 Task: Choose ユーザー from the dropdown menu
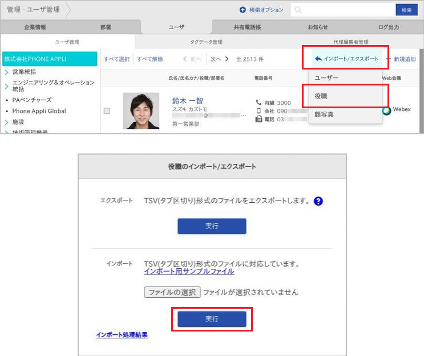point(345,77)
